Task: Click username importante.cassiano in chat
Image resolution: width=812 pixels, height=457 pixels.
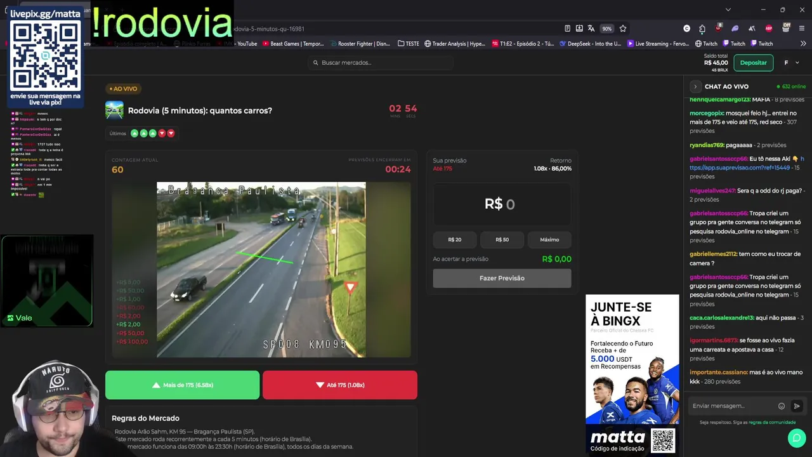Action: tap(719, 372)
